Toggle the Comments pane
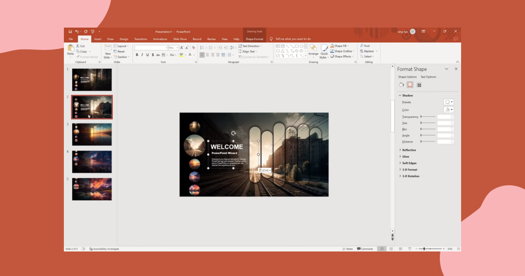The width and height of the screenshot is (525, 276). point(365,249)
